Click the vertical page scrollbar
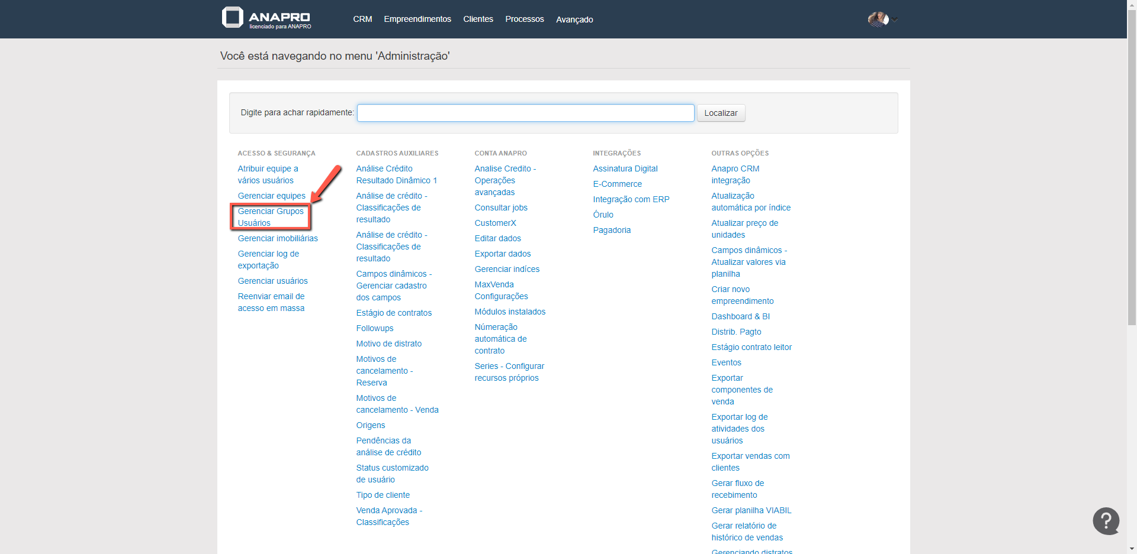The height and width of the screenshot is (554, 1137). 1132,177
